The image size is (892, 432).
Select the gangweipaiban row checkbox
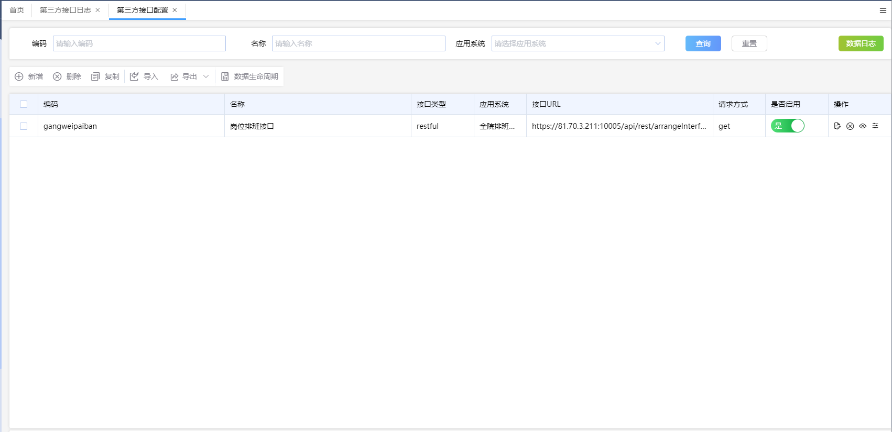point(24,126)
